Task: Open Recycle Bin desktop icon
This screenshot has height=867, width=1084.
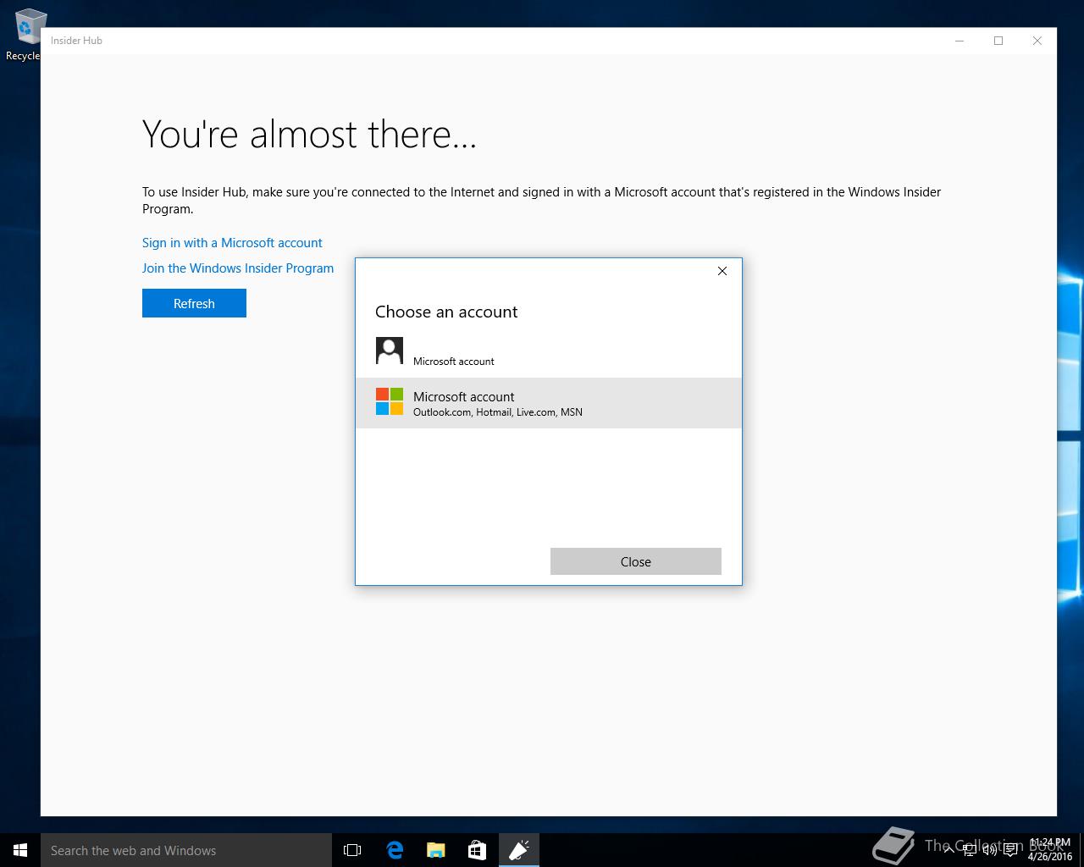Action: pos(25,34)
